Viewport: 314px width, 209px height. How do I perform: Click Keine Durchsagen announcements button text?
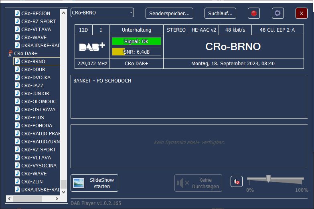205,183
